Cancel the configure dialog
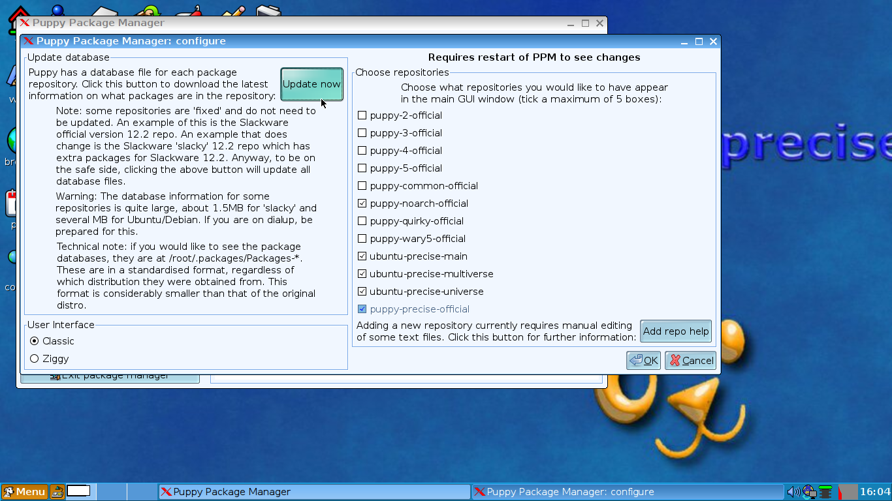The height and width of the screenshot is (501, 892). [691, 360]
